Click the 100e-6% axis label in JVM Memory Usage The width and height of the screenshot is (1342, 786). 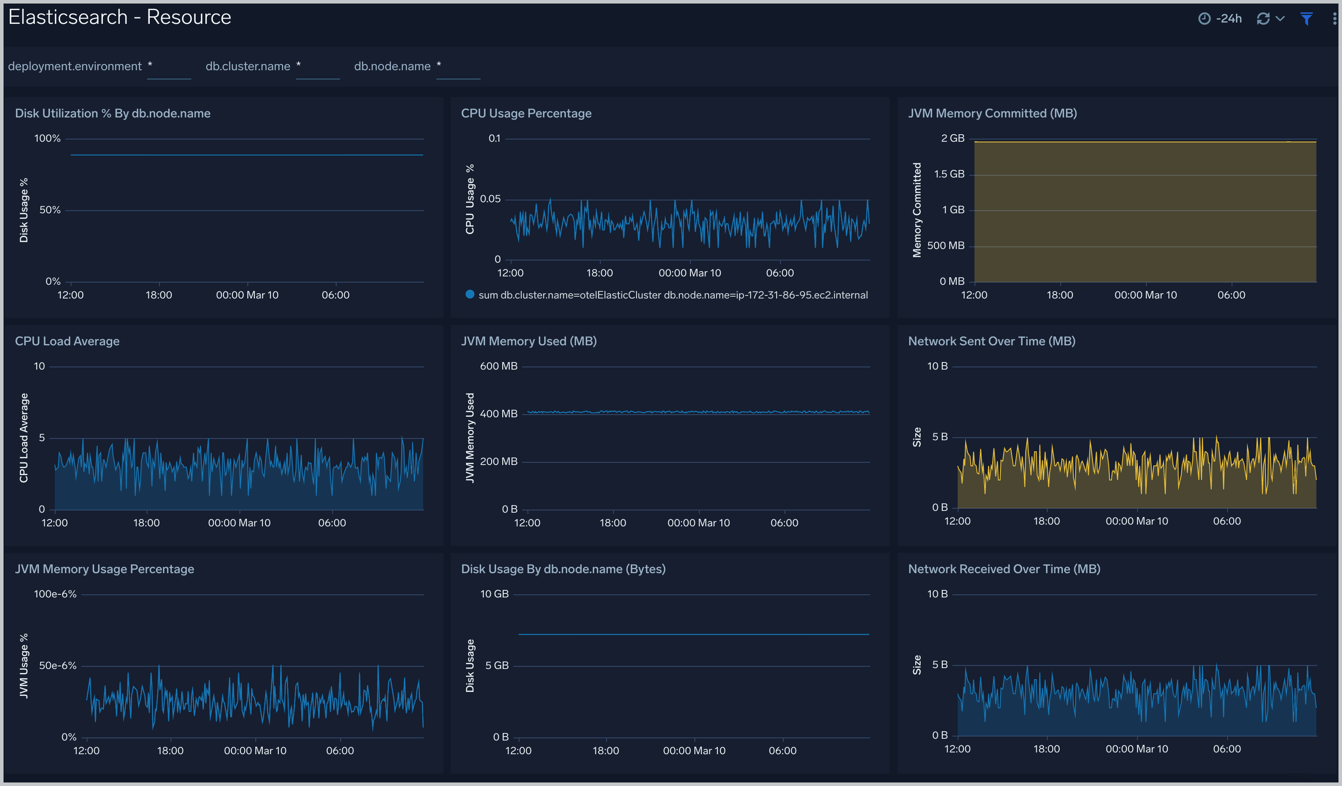click(x=55, y=594)
